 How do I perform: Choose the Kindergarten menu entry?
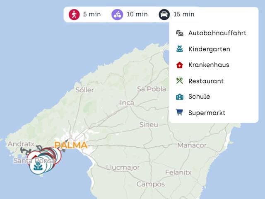point(214,49)
